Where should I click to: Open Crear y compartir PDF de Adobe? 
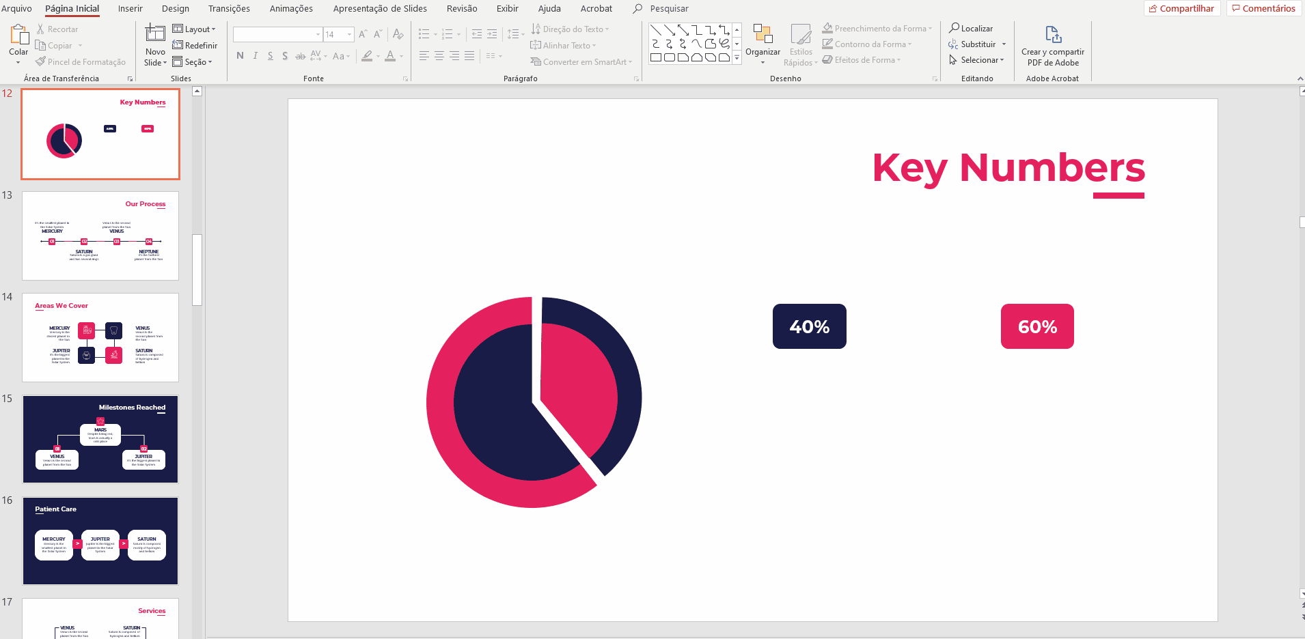1053,45
